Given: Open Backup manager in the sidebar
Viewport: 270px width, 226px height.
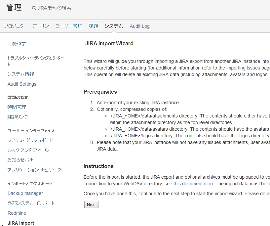Looking at the screenshot, I should pos(25,193).
